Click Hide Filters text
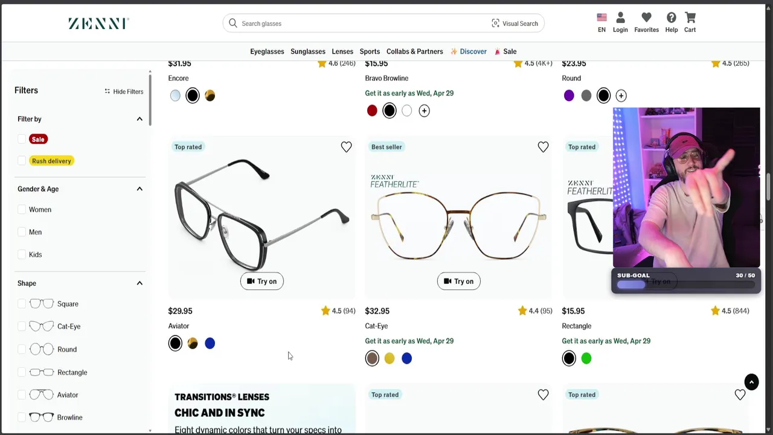The image size is (773, 435). [128, 92]
